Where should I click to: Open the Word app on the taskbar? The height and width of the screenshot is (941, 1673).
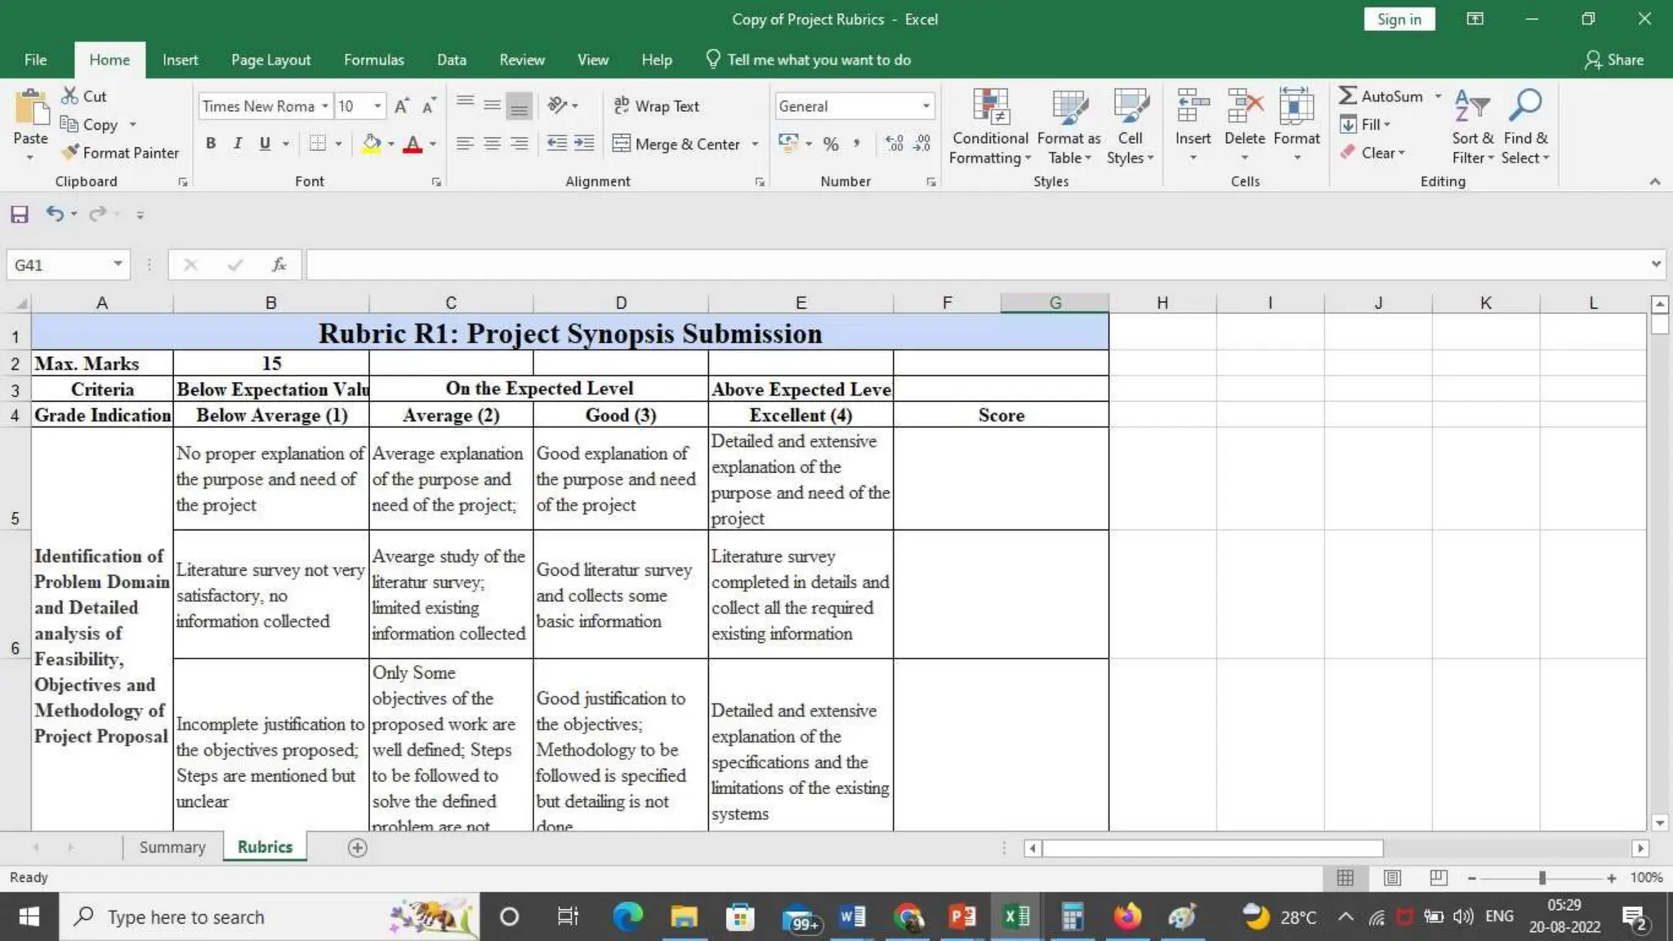pyautogui.click(x=851, y=916)
